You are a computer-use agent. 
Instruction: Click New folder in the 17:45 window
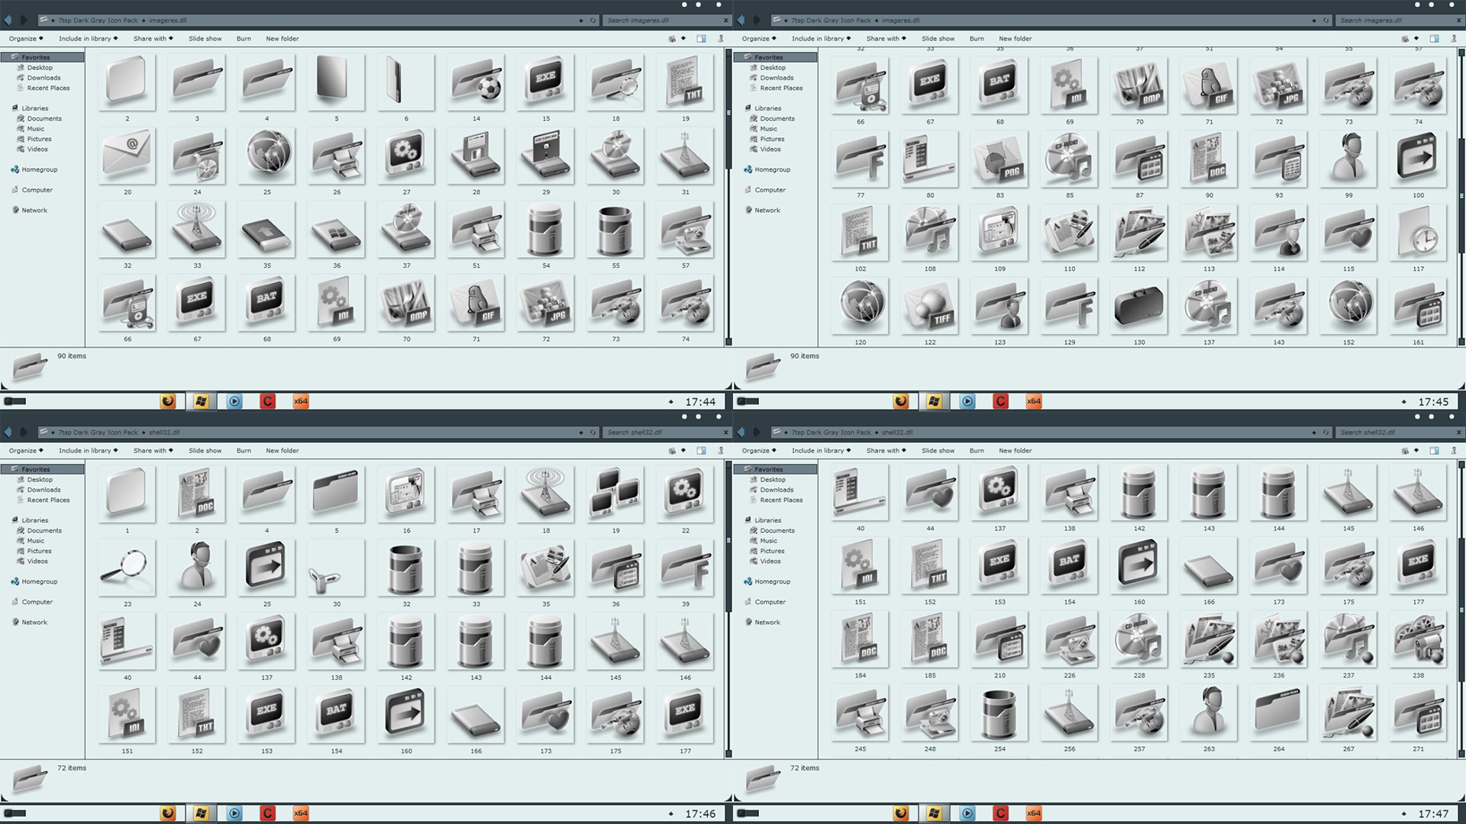pos(1015,39)
